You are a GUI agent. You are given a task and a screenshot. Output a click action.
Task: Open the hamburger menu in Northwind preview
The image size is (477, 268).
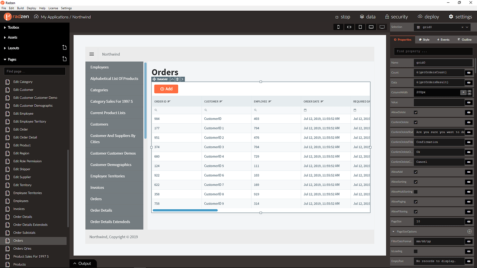(x=92, y=54)
